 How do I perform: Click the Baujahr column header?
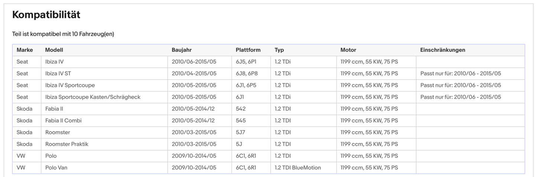[x=181, y=50]
